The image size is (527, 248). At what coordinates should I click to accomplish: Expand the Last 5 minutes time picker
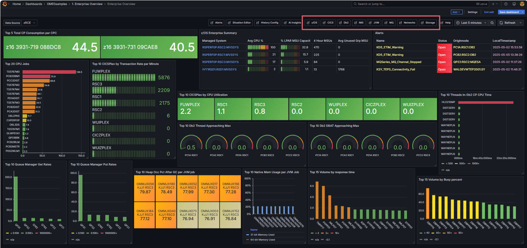tap(471, 23)
